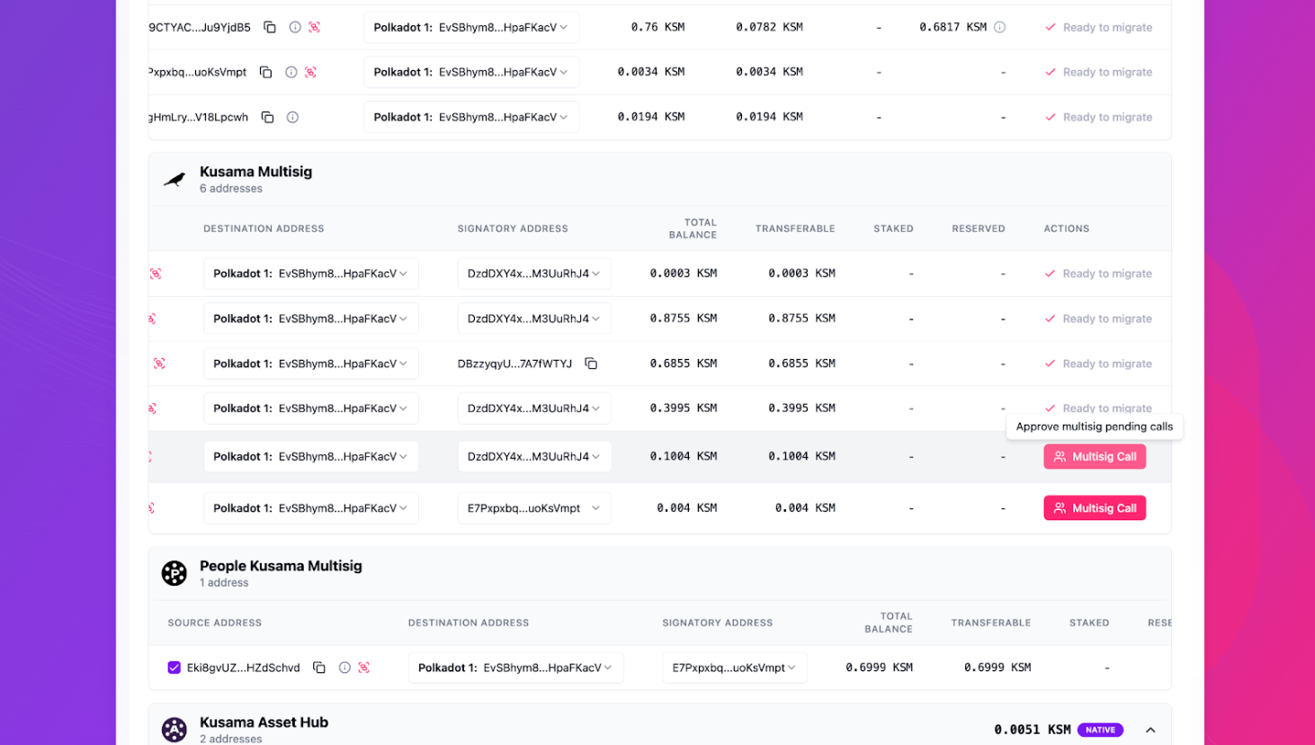Open info for the Pxpxbq...uoKsVmpt address
Screen dimensions: 1315x745
291,72
